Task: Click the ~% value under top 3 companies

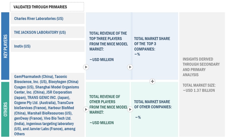Action: tap(137, 54)
